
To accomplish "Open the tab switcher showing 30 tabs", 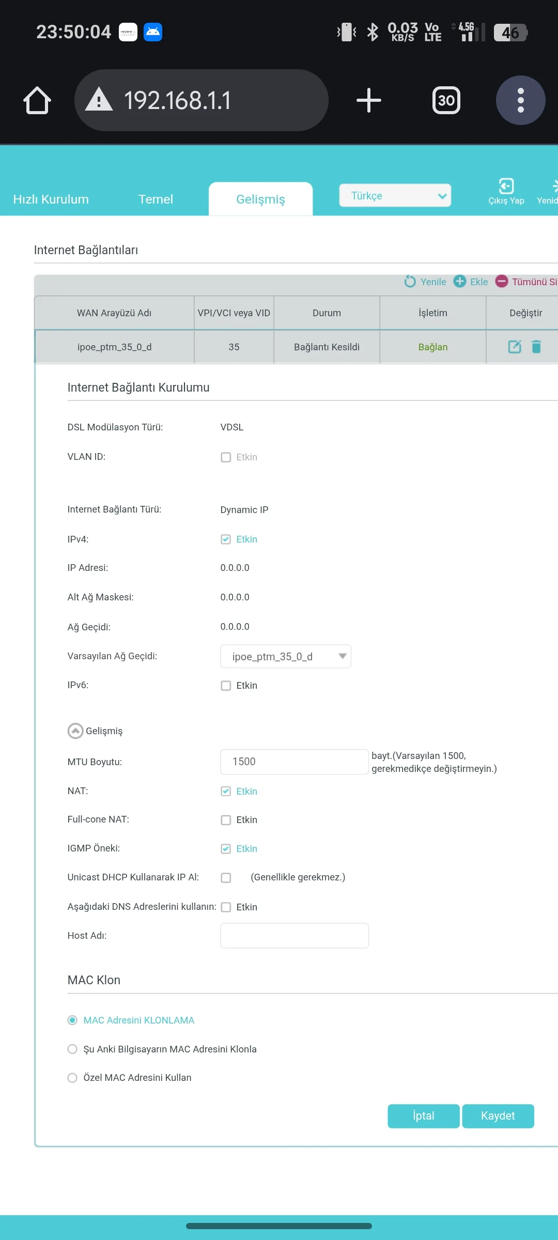I will pos(446,100).
